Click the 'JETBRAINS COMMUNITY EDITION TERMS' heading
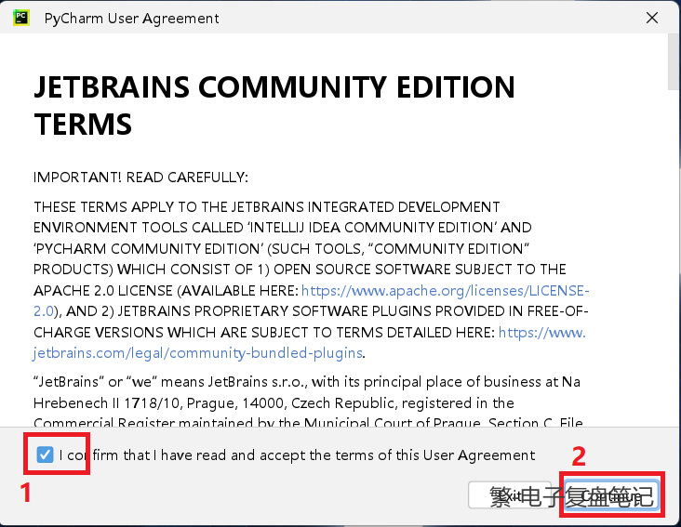 click(274, 105)
